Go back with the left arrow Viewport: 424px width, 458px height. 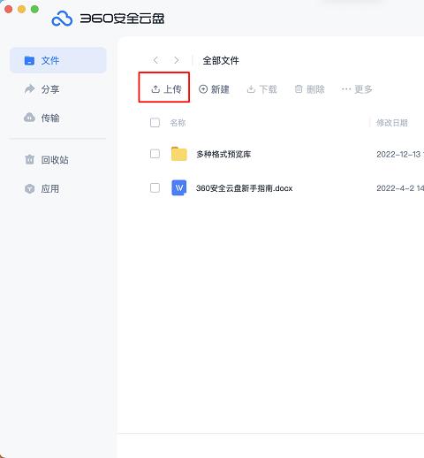[155, 60]
